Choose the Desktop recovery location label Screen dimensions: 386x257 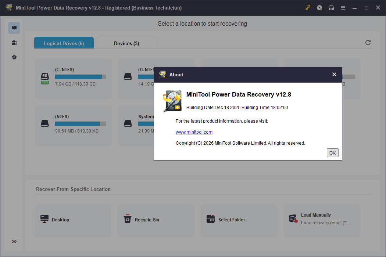point(60,220)
